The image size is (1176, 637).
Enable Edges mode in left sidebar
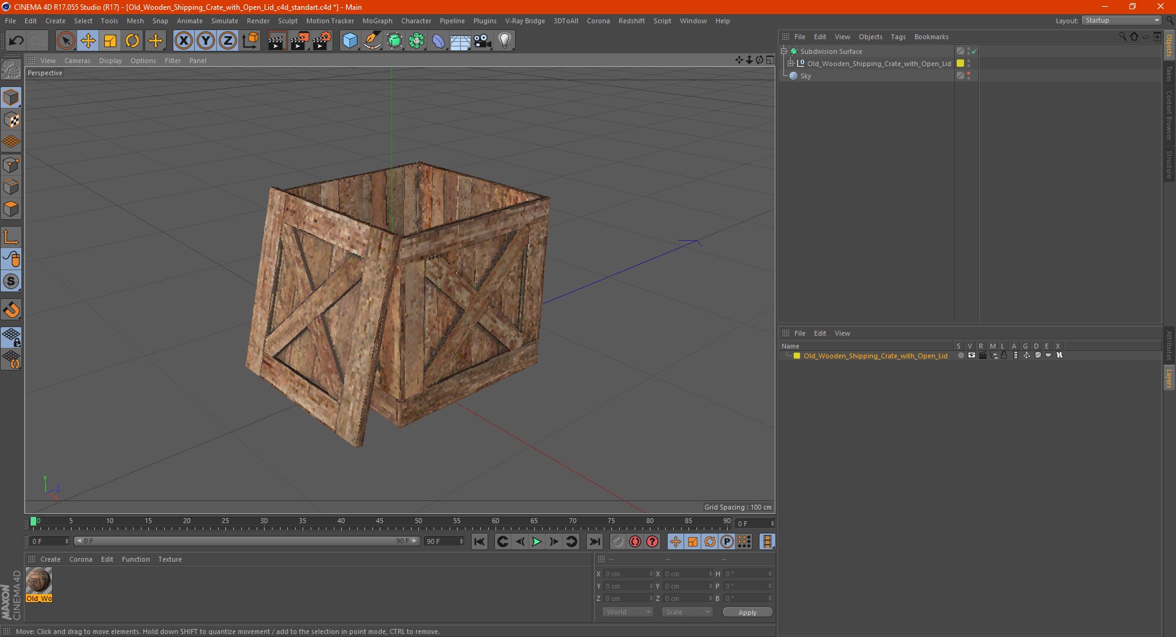tap(11, 187)
